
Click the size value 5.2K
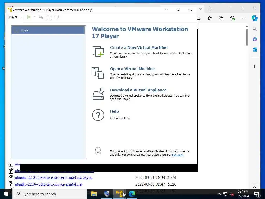pos(172,184)
